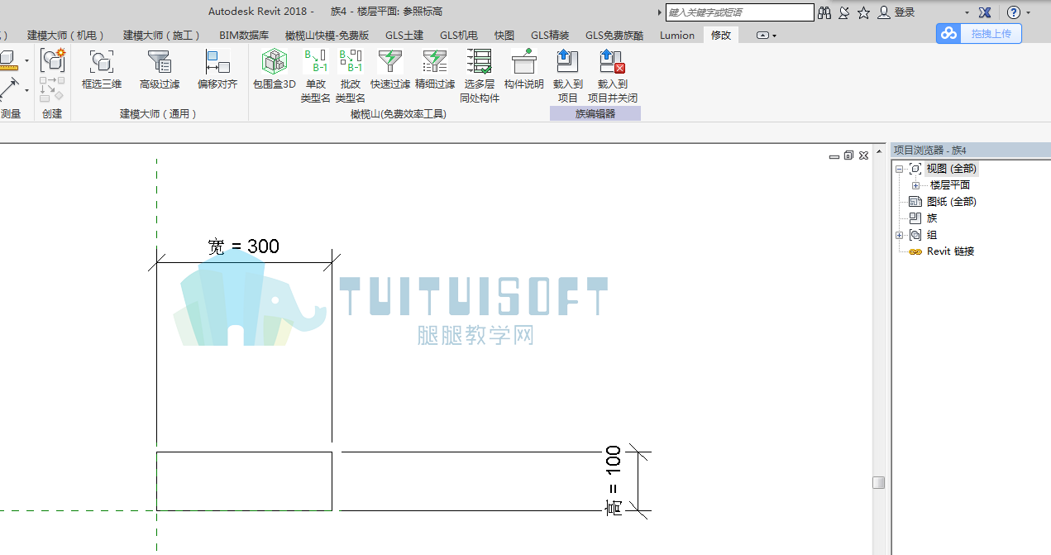Click the 拖拽上传 upload button
The image size is (1051, 555).
coord(979,33)
